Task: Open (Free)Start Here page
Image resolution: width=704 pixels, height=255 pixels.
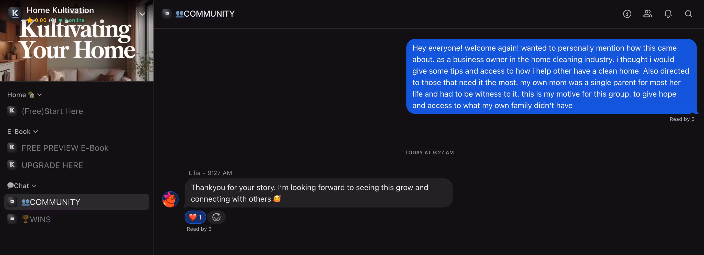Action: (x=52, y=111)
